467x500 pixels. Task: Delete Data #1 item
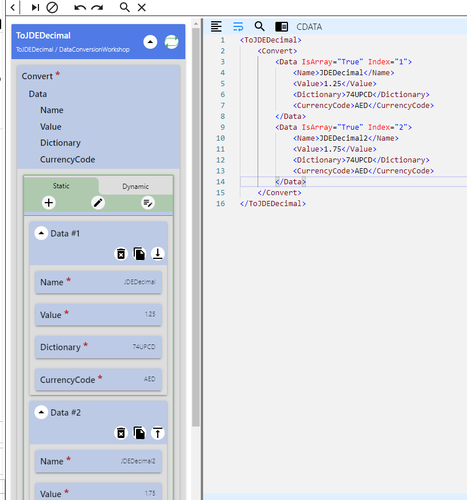[x=121, y=254]
